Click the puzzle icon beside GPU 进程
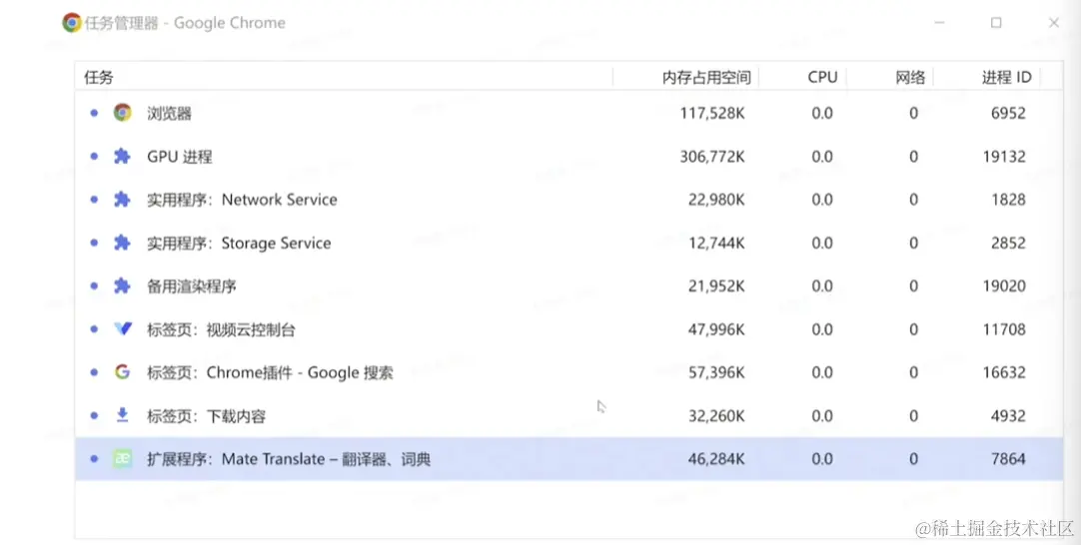This screenshot has height=545, width=1081. click(x=122, y=157)
